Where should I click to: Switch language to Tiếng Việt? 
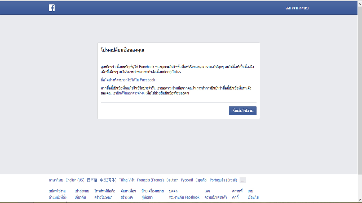[x=127, y=180]
